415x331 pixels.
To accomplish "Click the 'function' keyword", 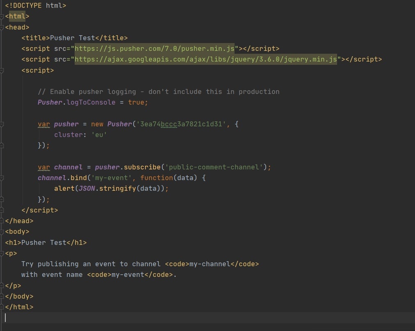I will point(156,178).
